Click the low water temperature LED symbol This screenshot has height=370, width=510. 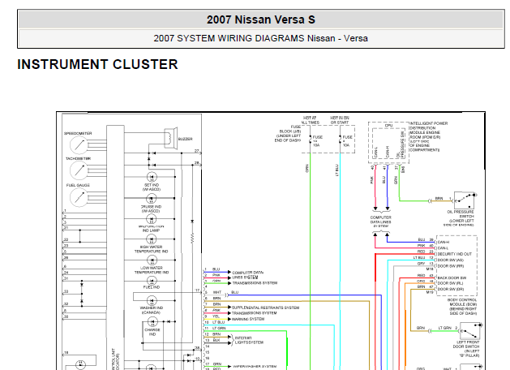tap(152, 260)
